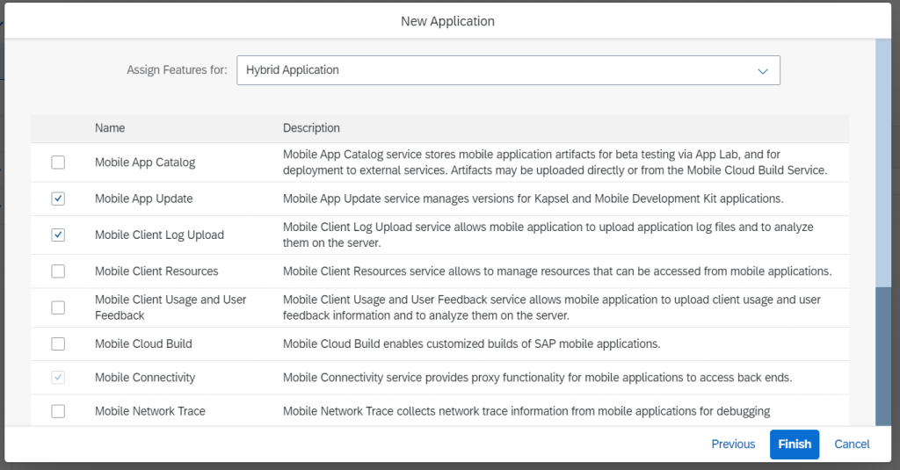Select the Mobile Connectivity row label
This screenshot has height=470, width=900.
point(145,378)
